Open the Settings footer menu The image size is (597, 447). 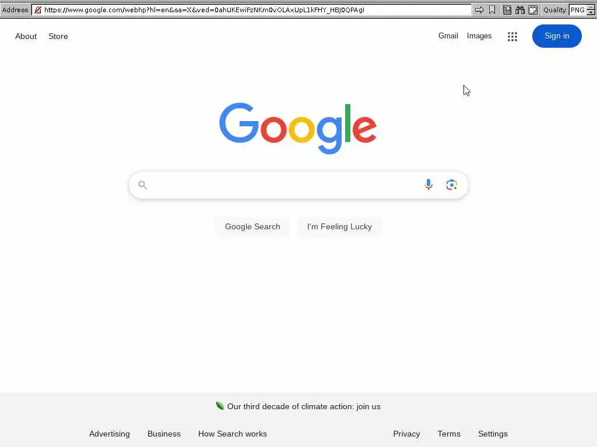click(493, 434)
